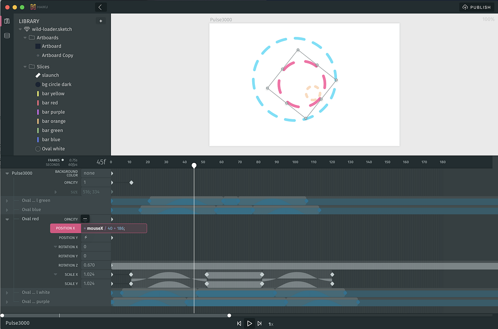Change playback speed via the 1x control
The height and width of the screenshot is (329, 498).
coord(271,324)
